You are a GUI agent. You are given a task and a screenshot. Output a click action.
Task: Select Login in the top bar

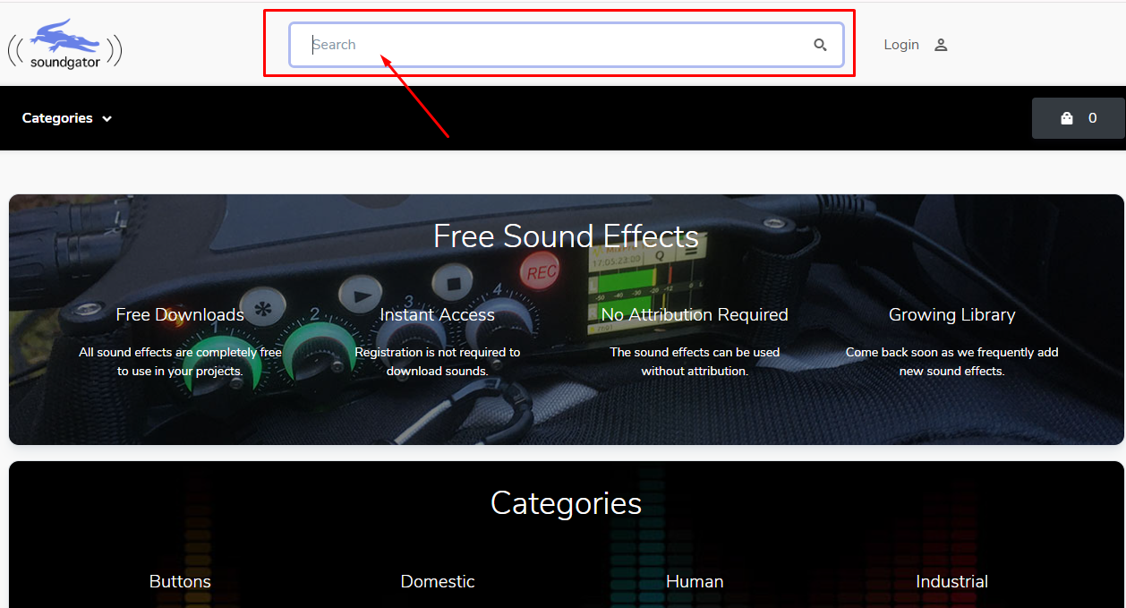[x=900, y=44]
